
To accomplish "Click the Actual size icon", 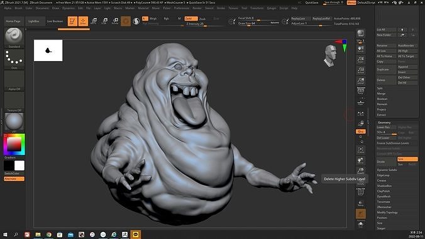I will point(360,70).
